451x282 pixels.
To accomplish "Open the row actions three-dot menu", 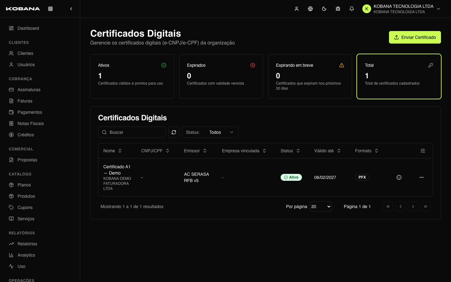I will click(422, 177).
